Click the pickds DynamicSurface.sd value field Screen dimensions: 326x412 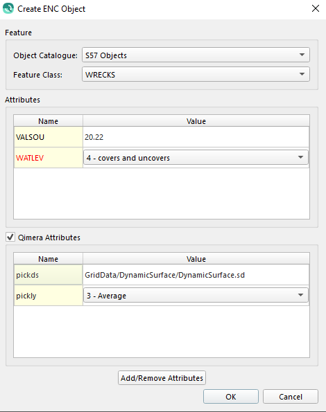196,275
